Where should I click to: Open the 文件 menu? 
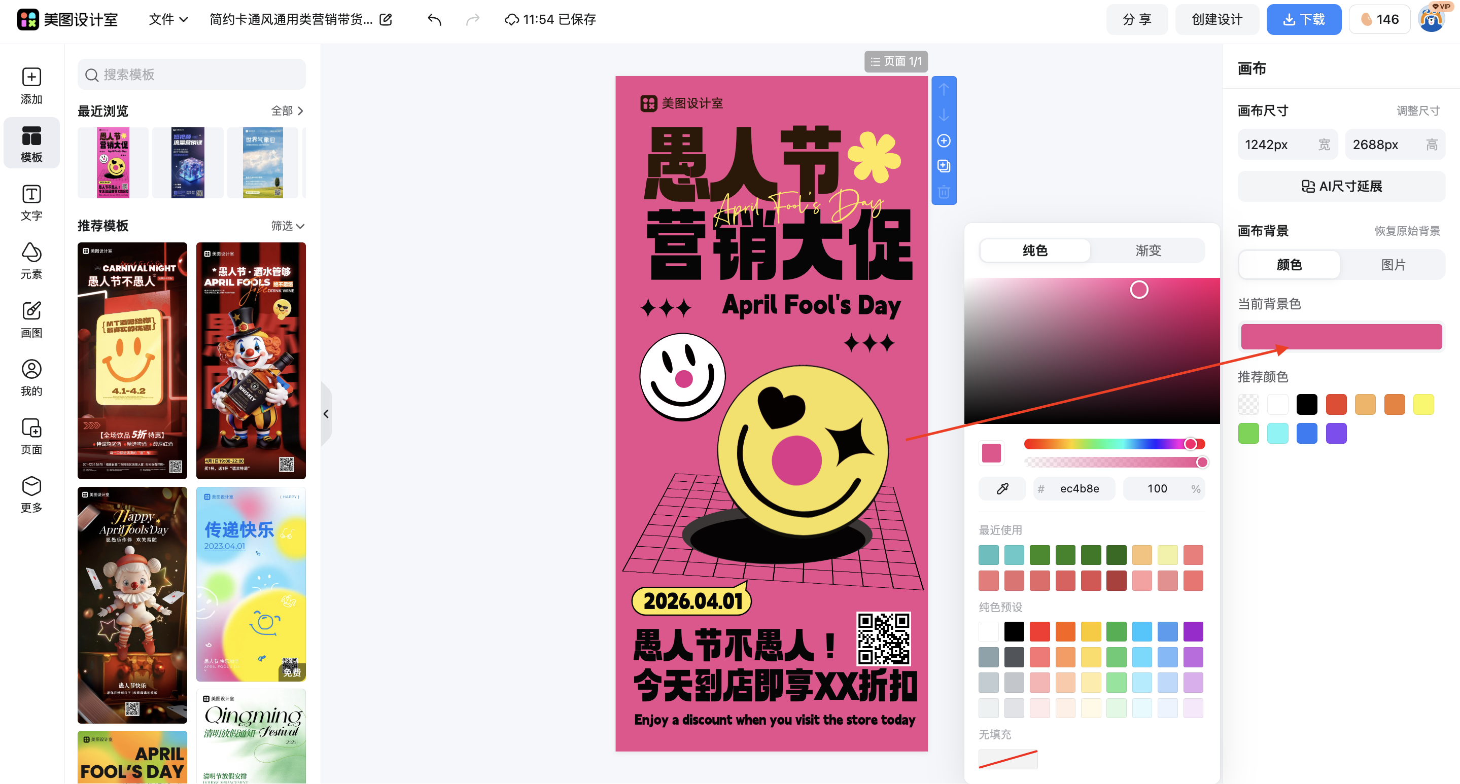pos(166,19)
